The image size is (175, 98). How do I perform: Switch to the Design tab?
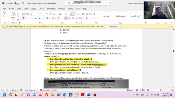(33, 9)
